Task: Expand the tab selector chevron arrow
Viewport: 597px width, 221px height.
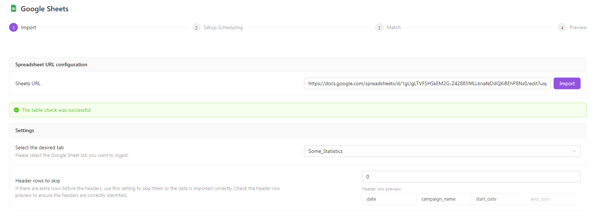Action: click(574, 151)
